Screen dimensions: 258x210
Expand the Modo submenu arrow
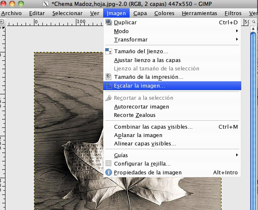tap(237, 31)
